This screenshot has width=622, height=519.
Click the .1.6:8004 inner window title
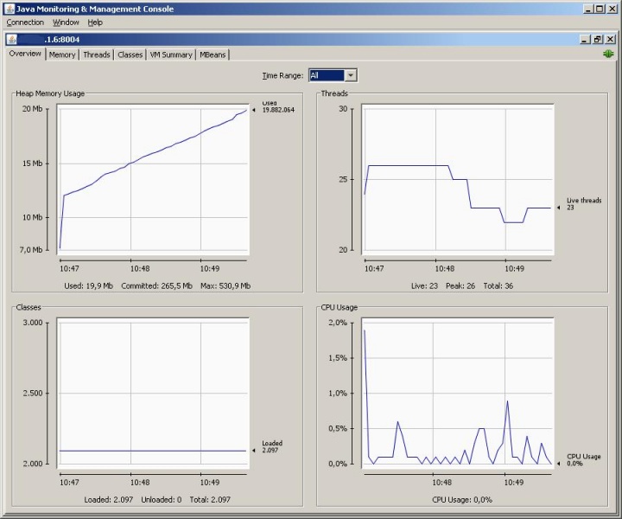[62, 39]
